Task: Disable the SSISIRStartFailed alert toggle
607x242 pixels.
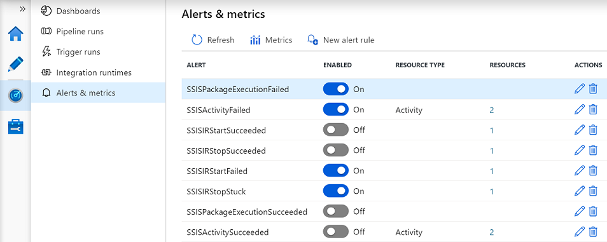Action: tap(335, 171)
